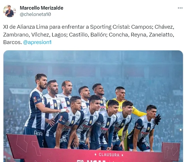Viewport: 187px width, 162px height.
Task: Click the bandaged wrist in the photo
Action: [x=63, y=110]
